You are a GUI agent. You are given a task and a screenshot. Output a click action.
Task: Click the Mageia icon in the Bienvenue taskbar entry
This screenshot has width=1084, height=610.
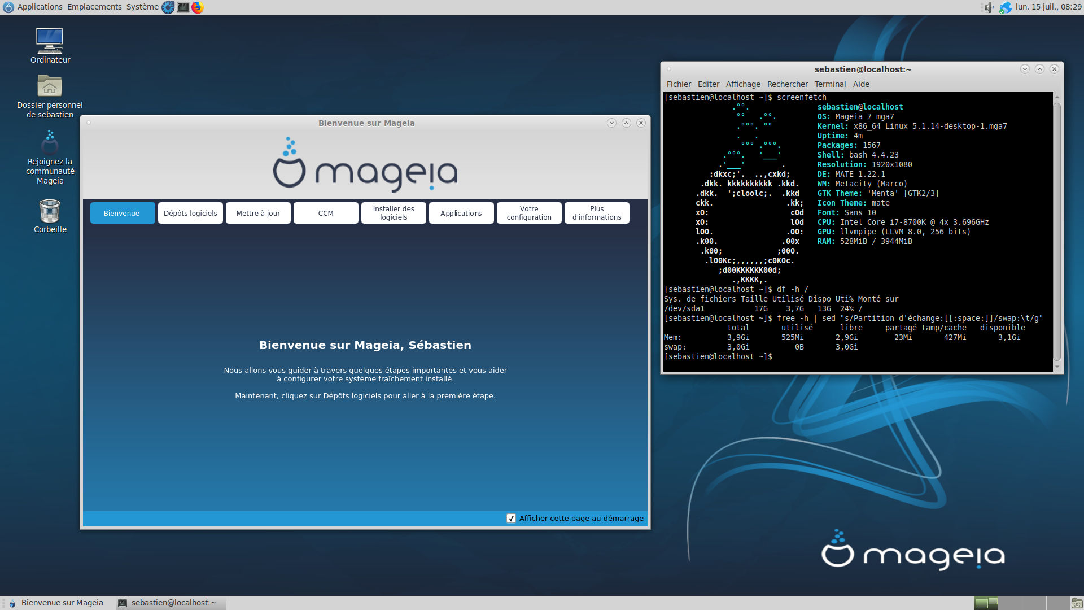tap(12, 603)
